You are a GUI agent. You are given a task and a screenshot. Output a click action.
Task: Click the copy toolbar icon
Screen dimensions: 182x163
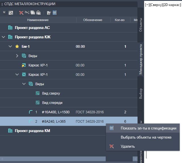[33, 13]
